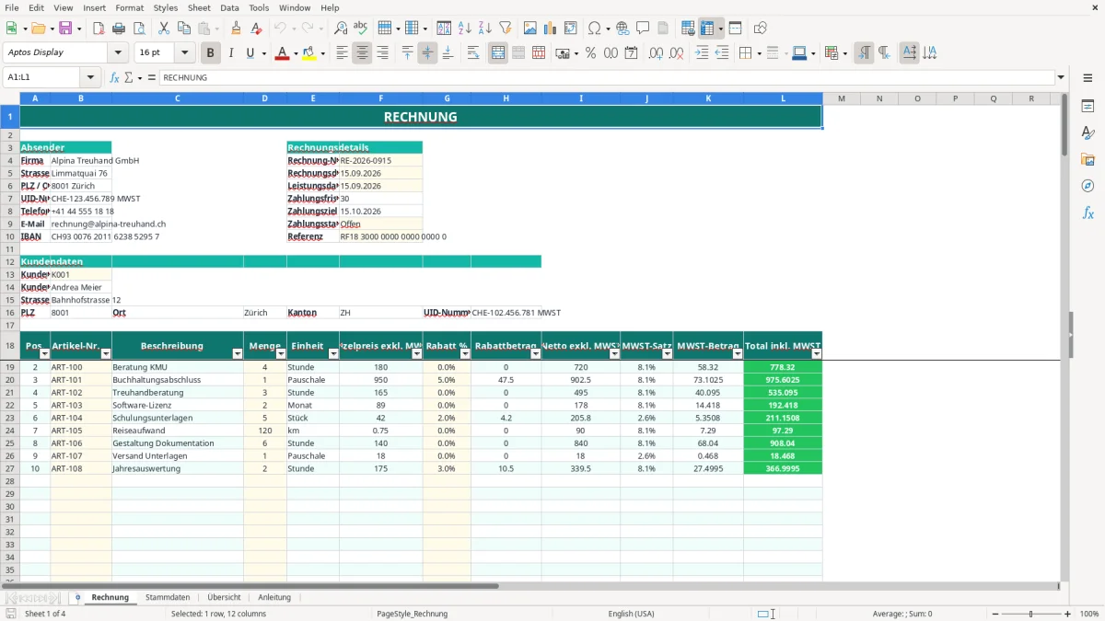Image resolution: width=1105 pixels, height=621 pixels.
Task: Apply the red font color swatch
Action: (x=282, y=53)
